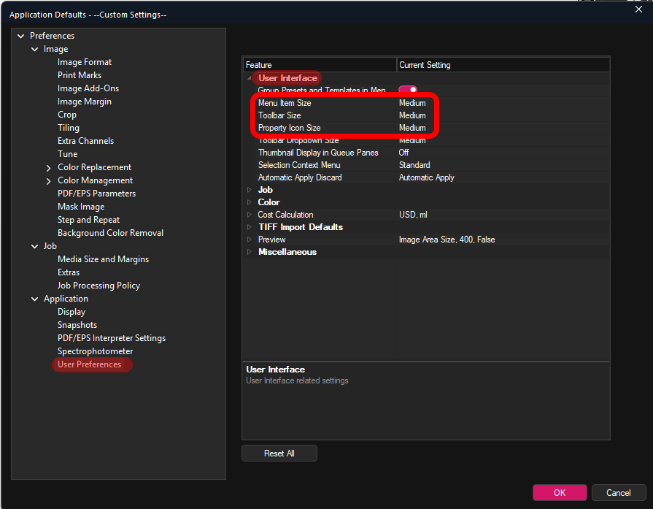Open the Menu Item Size setting value
Screen dimensions: 653x509
point(412,103)
